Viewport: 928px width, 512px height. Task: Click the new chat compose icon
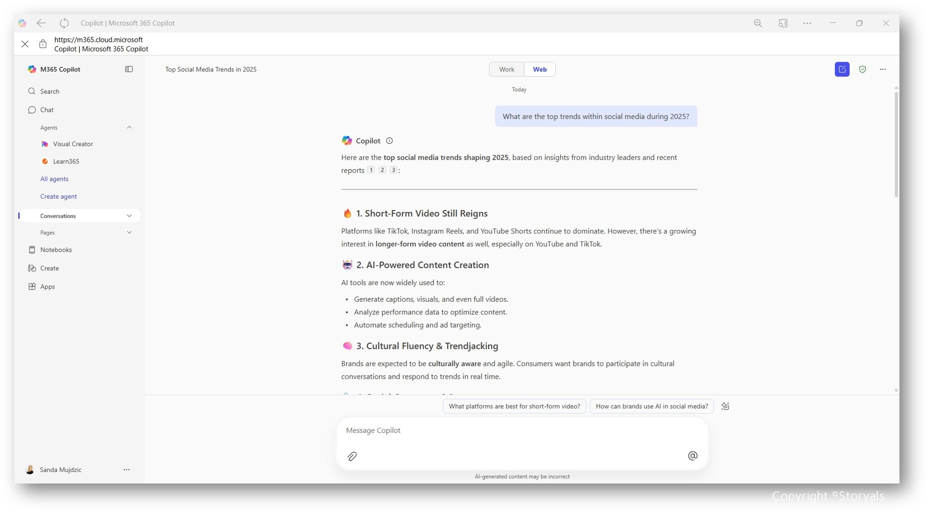click(x=842, y=69)
